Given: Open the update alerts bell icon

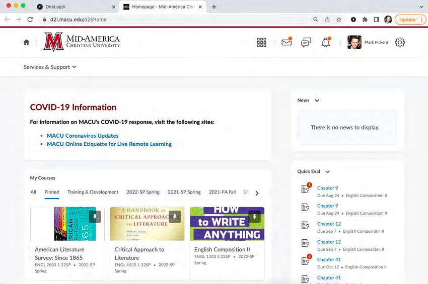Looking at the screenshot, I should click(x=326, y=42).
